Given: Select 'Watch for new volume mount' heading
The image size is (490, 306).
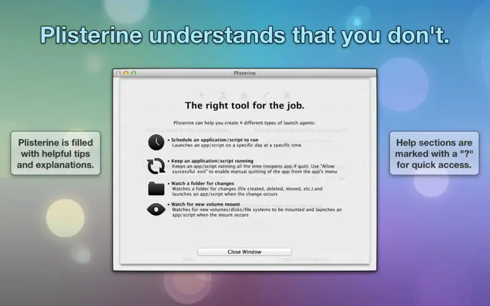Looking at the screenshot, I should click(x=206, y=204).
